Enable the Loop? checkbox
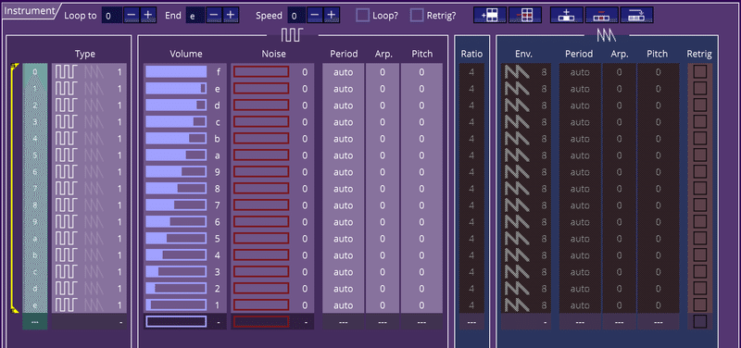This screenshot has height=348, width=741. click(x=362, y=15)
